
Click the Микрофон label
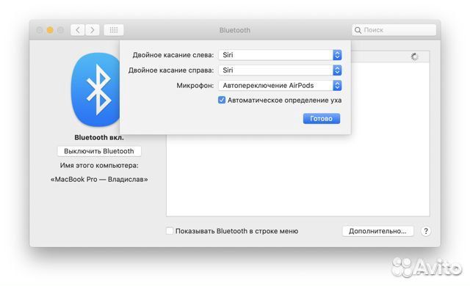coord(195,86)
